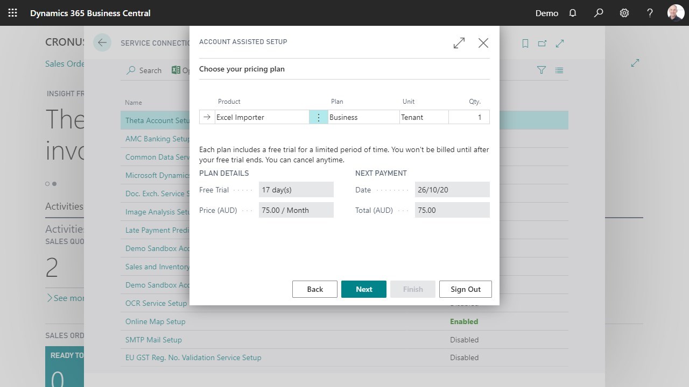
Task: Expand the Account Assisted Setup dialog
Action: [459, 43]
